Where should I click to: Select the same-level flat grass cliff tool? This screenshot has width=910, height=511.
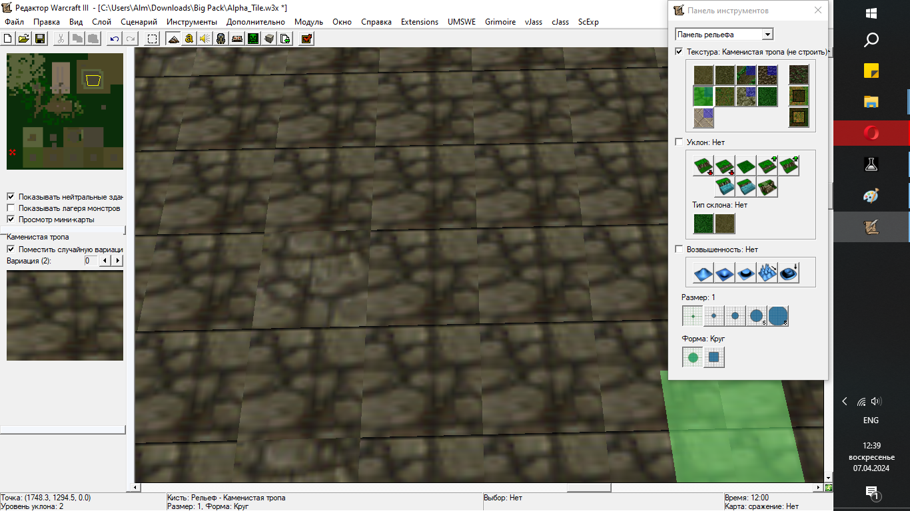(x=745, y=166)
